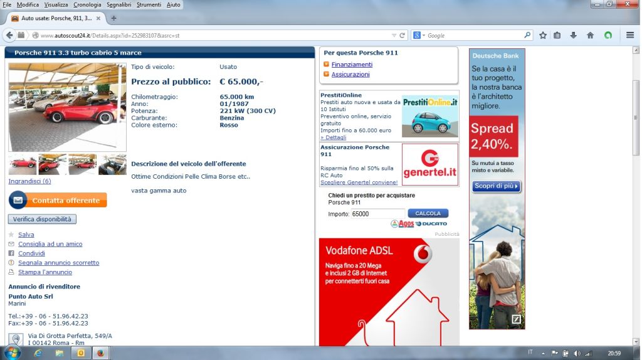Open a new tab with the plus button
Screen dimensions: 642x360
[x=114, y=18]
